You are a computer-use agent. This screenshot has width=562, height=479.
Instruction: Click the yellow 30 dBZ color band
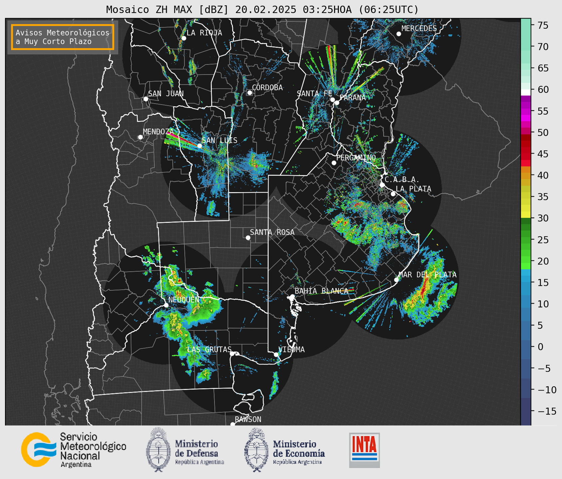(x=526, y=215)
